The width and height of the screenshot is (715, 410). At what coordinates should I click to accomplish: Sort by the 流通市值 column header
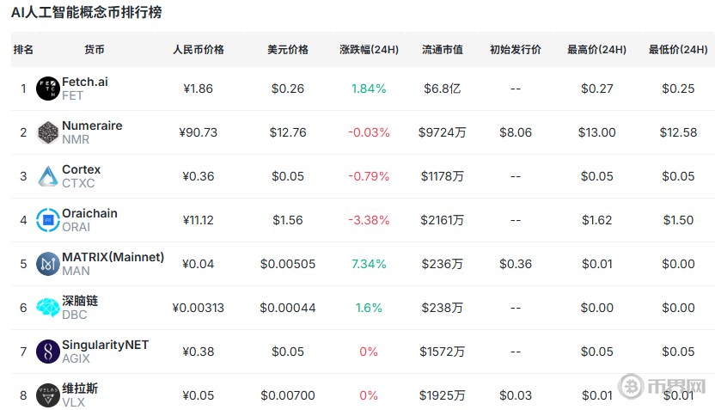point(443,50)
